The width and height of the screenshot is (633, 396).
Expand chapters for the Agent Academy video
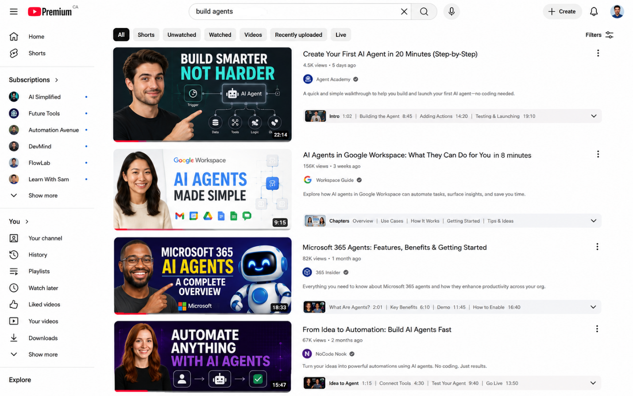pos(594,116)
